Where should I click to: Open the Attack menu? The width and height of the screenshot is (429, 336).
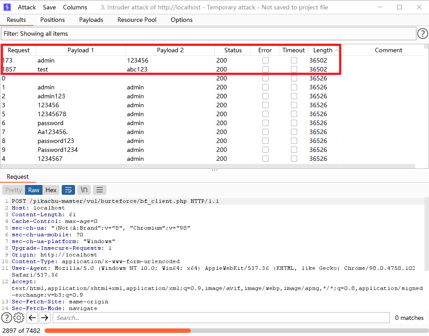[27, 7]
